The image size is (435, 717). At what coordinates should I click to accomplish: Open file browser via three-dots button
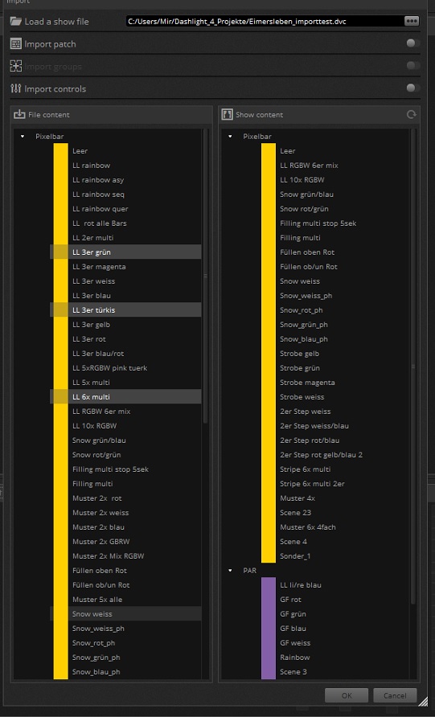click(x=411, y=21)
